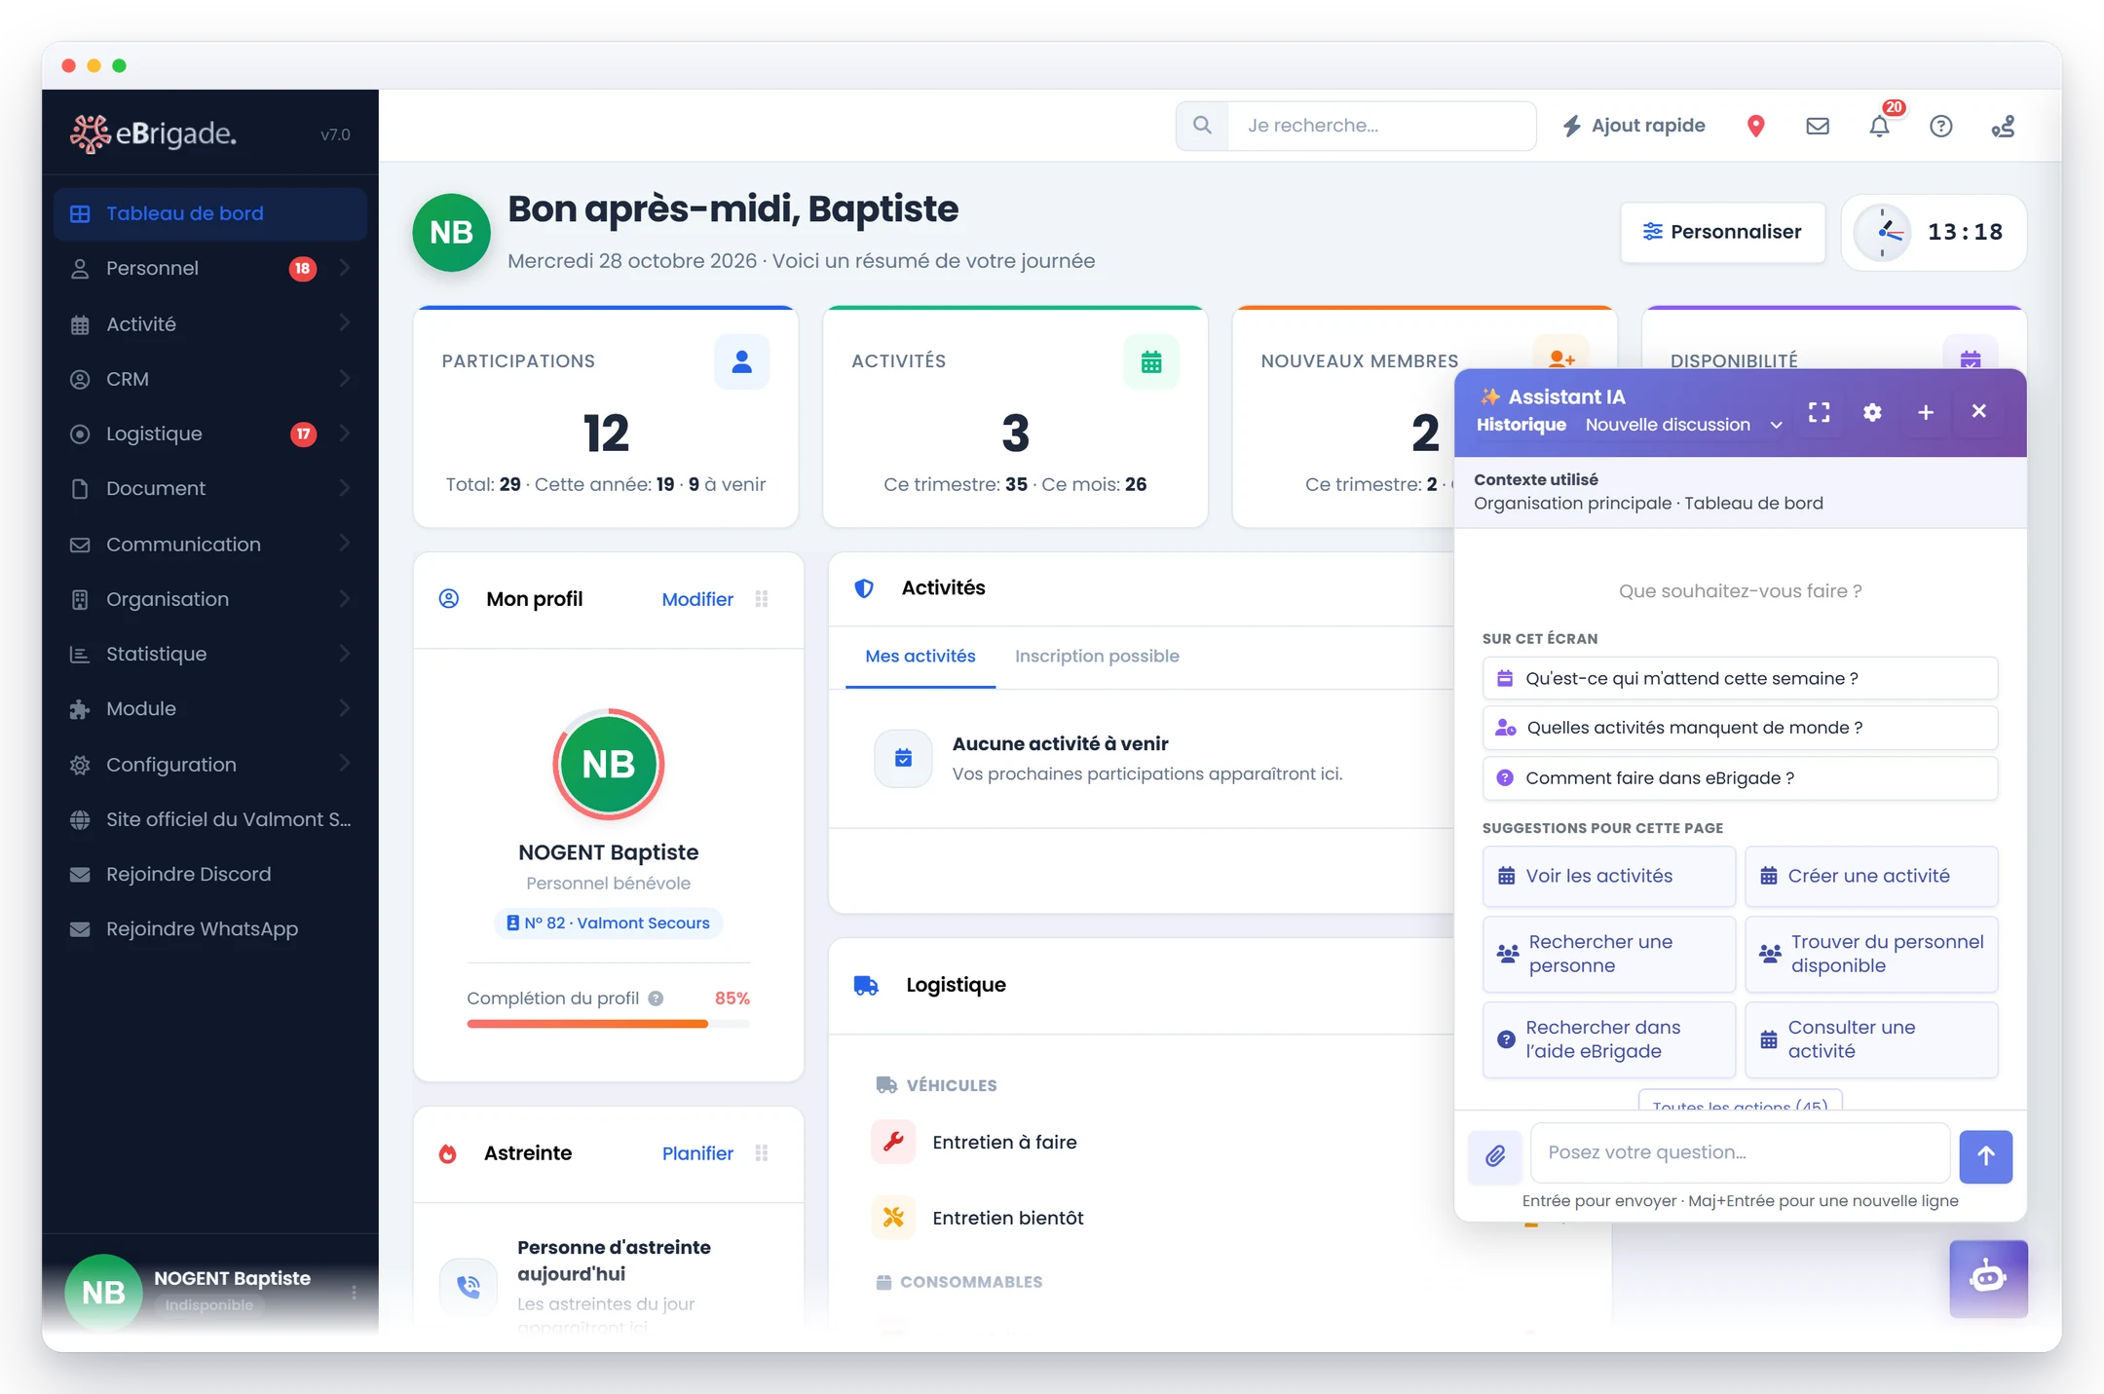The image size is (2104, 1394).
Task: Click the Participations person icon
Action: 741,361
